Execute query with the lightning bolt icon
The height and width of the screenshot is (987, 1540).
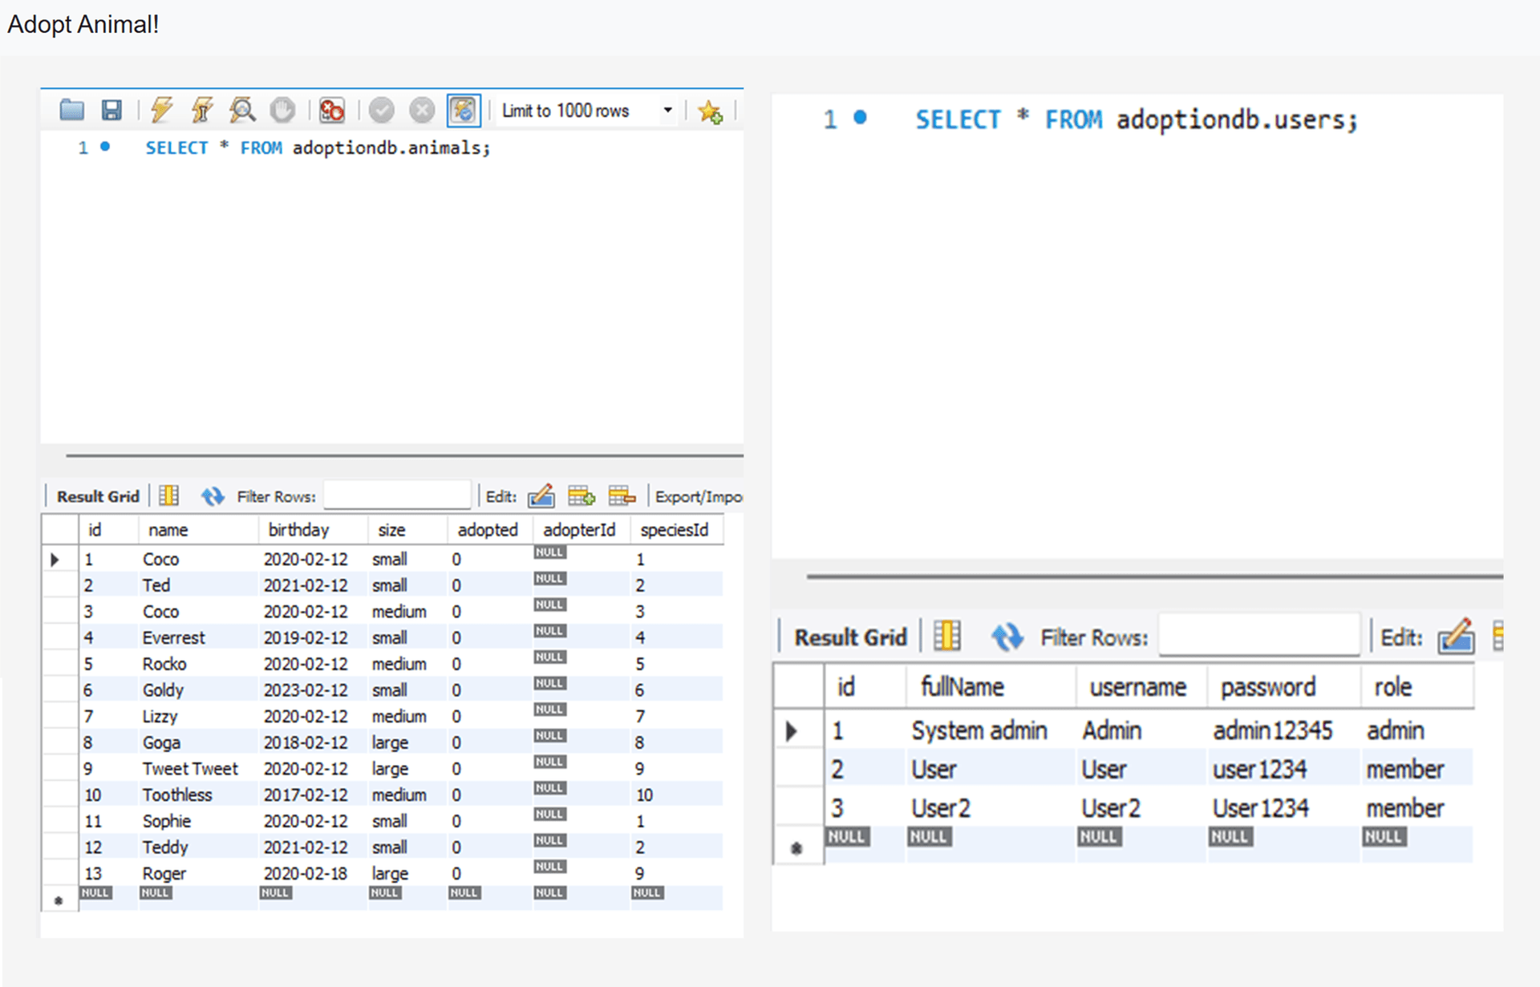coord(162,110)
